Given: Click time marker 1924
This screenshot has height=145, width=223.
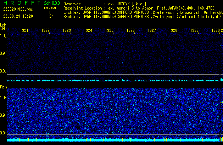Looking at the screenshot, I should point(88,30).
